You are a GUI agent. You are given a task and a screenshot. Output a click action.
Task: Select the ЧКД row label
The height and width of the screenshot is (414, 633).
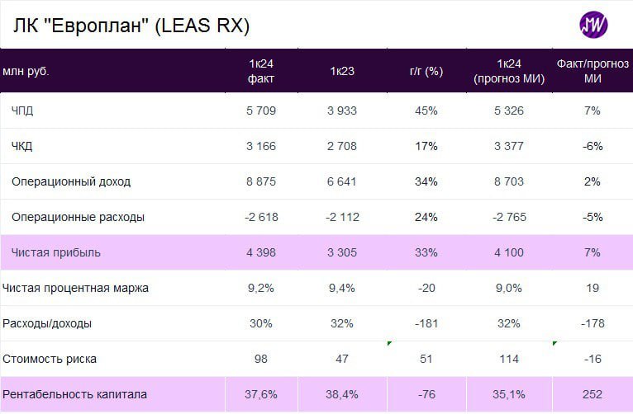23,146
